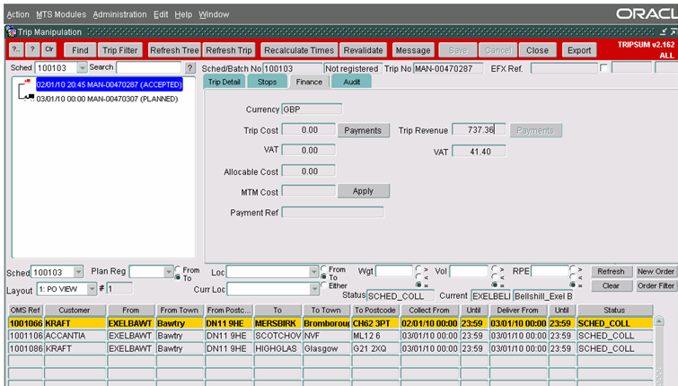Open the Curr Loc dropdown

click(x=314, y=289)
